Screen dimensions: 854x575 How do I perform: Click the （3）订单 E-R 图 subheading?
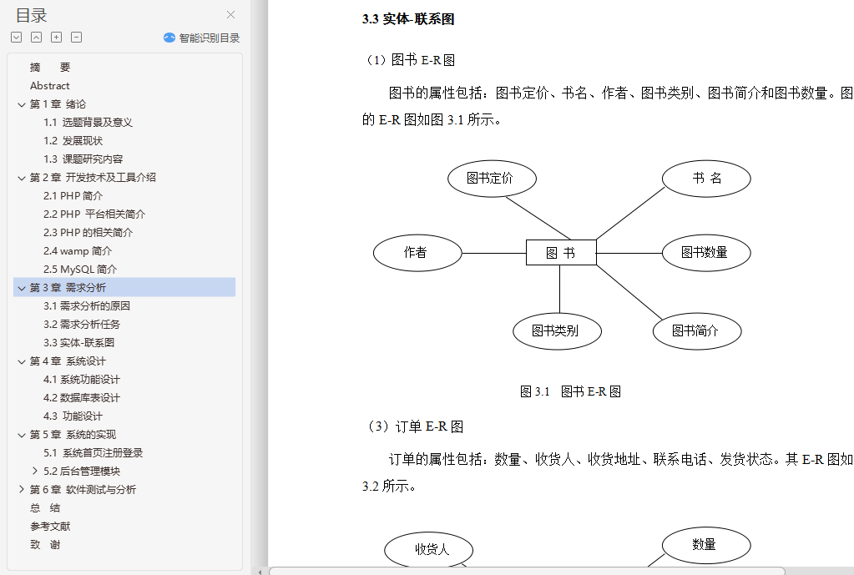[413, 426]
